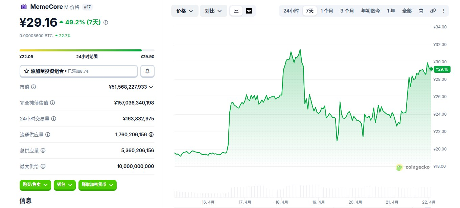Click the ¥22.05 24h low value
460x208 pixels.
[26, 57]
